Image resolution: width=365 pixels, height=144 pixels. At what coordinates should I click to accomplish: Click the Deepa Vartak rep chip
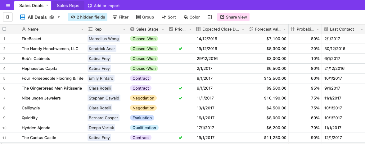coord(101,128)
